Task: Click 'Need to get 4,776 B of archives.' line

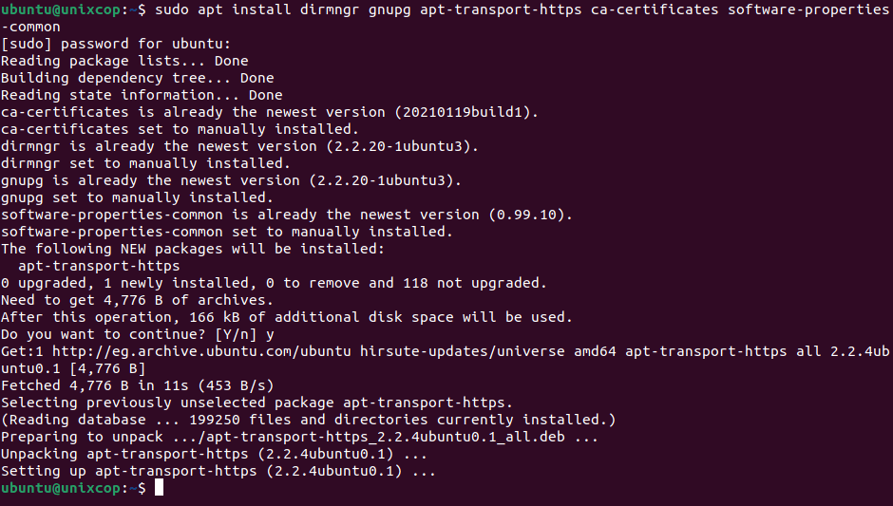Action: 137,300
